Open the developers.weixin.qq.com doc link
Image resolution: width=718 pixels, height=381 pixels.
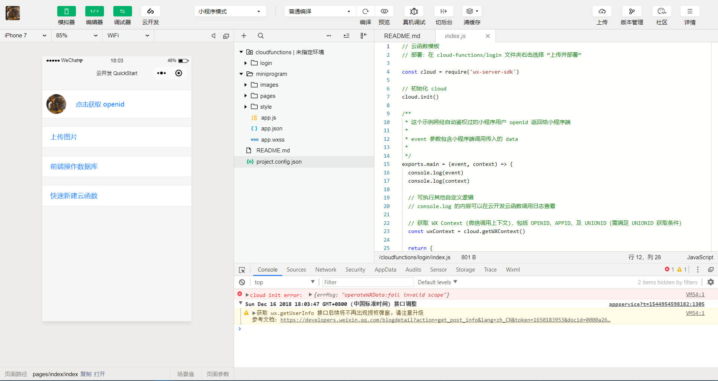click(445, 320)
